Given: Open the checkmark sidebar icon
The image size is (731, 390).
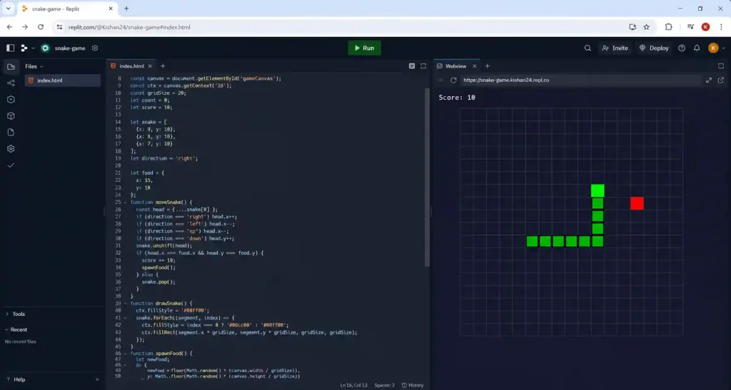Looking at the screenshot, I should pos(11,165).
